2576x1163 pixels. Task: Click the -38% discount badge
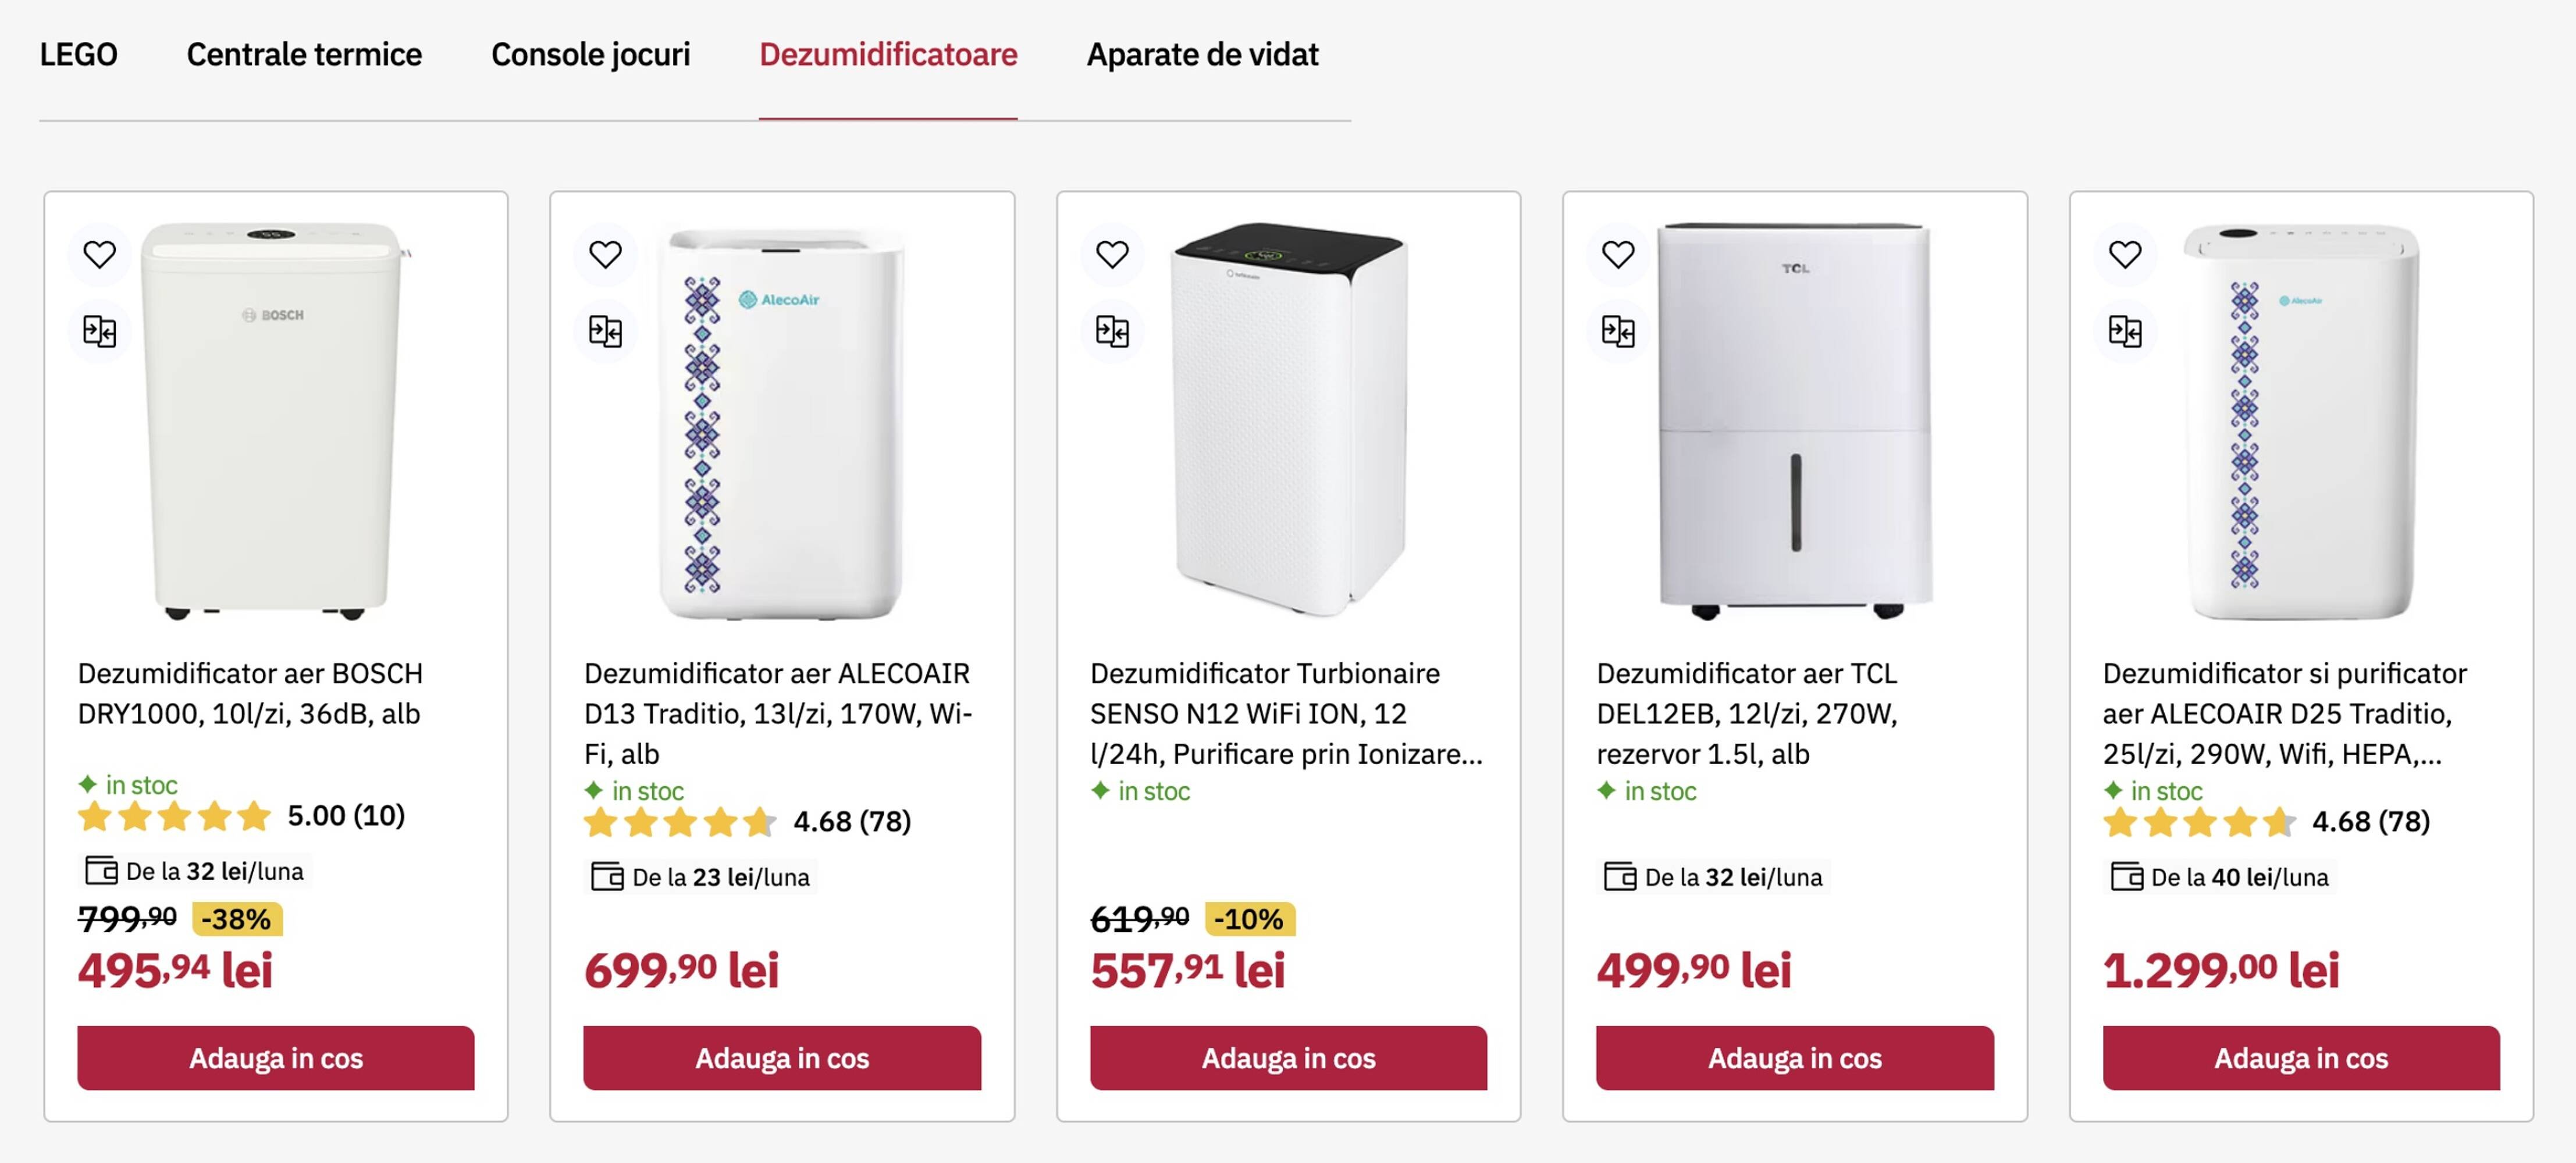[x=237, y=920]
